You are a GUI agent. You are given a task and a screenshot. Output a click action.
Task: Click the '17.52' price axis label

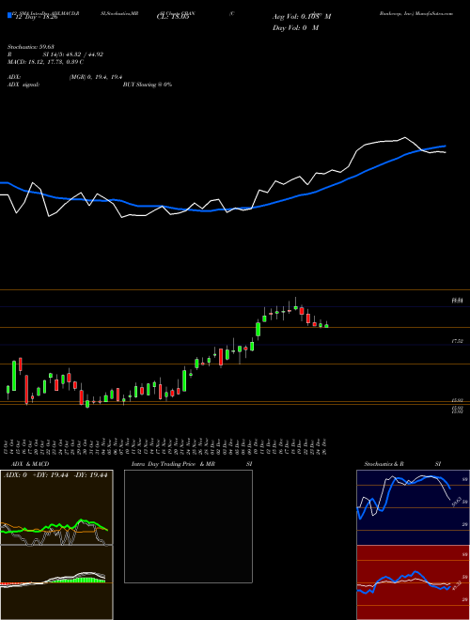coord(458,341)
